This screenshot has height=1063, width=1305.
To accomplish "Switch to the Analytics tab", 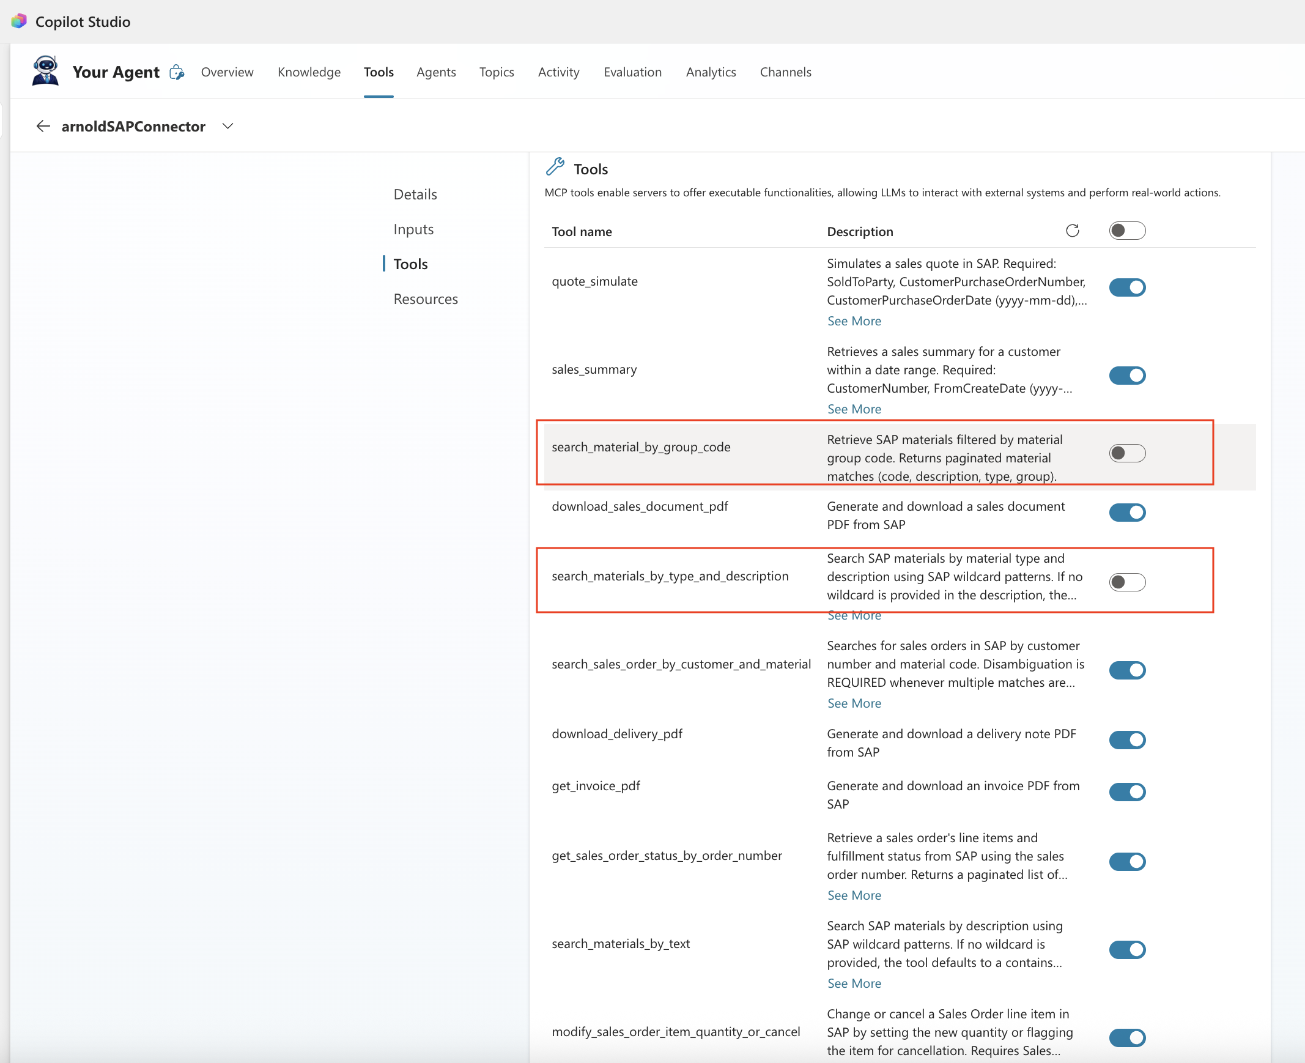I will point(711,72).
